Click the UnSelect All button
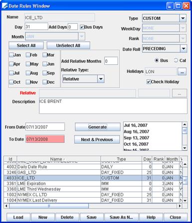 pyautogui.click(x=68, y=45)
